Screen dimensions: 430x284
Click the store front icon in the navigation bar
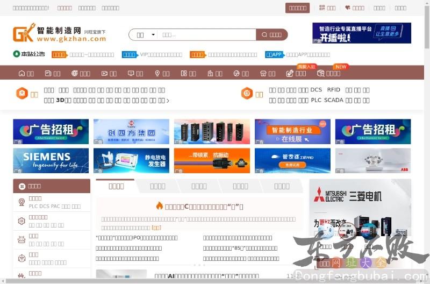(x=263, y=73)
